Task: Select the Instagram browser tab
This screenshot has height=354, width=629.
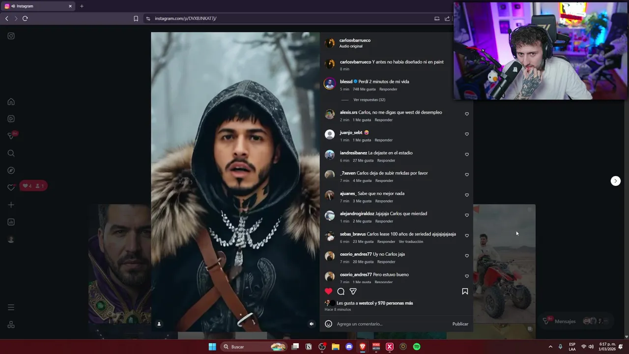Action: tap(38, 6)
